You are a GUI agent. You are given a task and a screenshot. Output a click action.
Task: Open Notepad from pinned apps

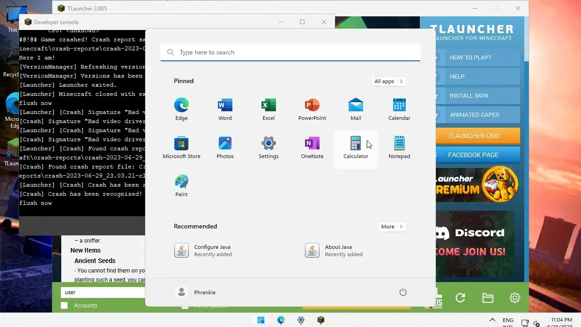[x=399, y=148]
